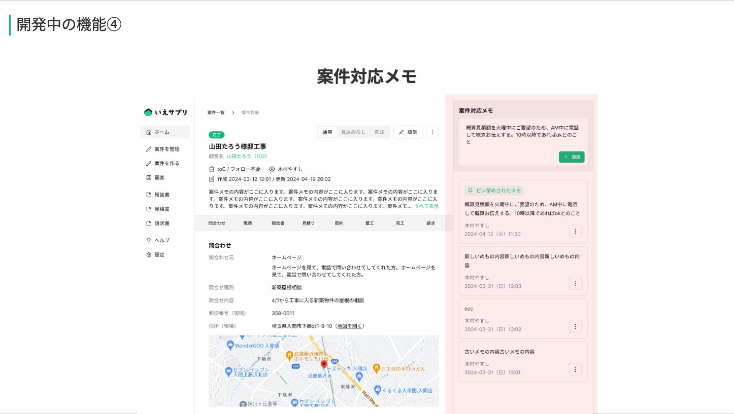The width and height of the screenshot is (734, 414).
Task: Click the green 追加 button
Action: (x=572, y=157)
